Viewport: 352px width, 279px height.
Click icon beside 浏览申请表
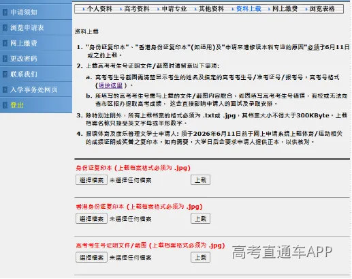tap(5, 28)
